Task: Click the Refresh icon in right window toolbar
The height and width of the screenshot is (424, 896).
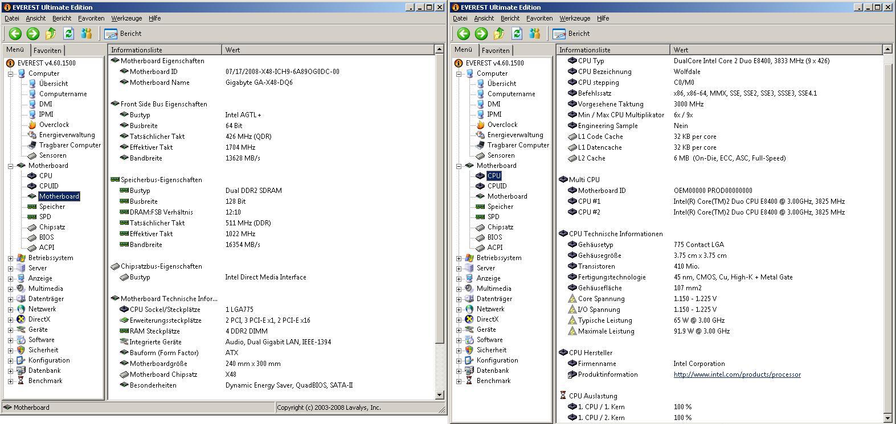Action: coord(517,34)
